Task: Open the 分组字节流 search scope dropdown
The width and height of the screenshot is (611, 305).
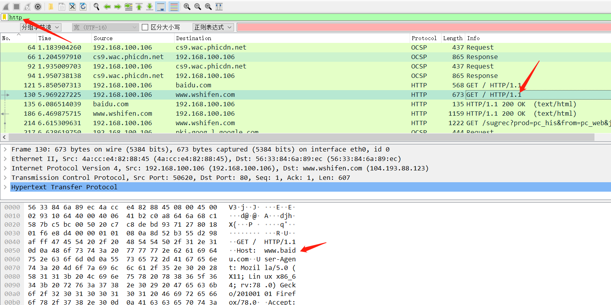Action: pos(41,27)
